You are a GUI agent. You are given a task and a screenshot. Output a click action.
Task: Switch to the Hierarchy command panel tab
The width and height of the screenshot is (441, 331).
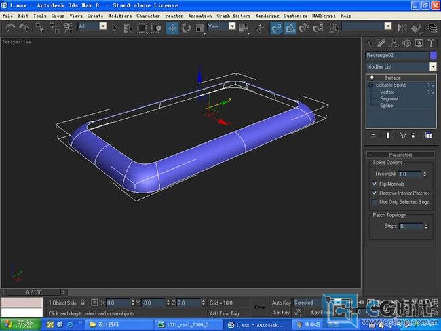pyautogui.click(x=394, y=43)
